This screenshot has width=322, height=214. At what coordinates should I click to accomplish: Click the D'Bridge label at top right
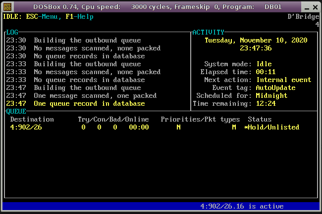303,17
